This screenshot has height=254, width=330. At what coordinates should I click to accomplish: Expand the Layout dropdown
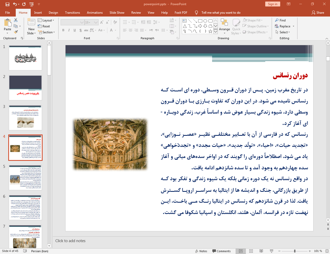click(46, 20)
